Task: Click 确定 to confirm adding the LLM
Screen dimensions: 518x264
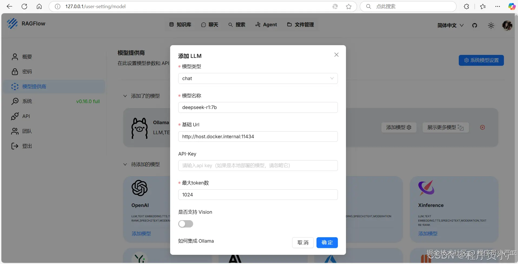Action: [x=327, y=242]
